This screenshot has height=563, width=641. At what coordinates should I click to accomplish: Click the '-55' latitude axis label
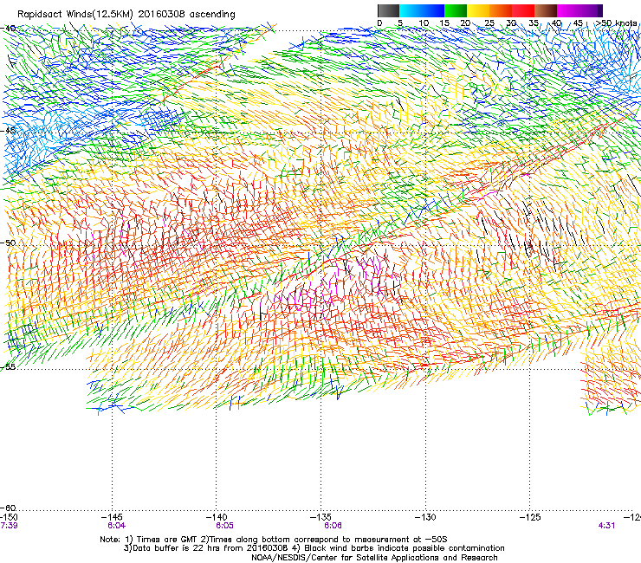[x=8, y=366]
